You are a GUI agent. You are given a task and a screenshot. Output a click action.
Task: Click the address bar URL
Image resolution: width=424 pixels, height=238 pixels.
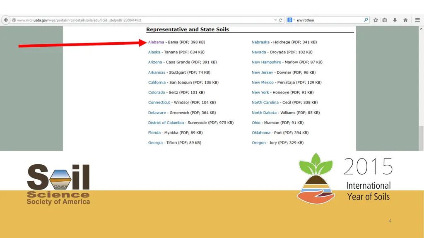coord(79,20)
